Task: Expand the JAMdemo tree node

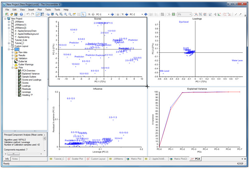Action: (x=8, y=22)
